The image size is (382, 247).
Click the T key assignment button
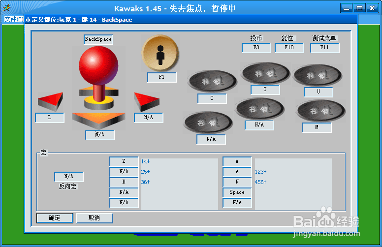(265, 90)
